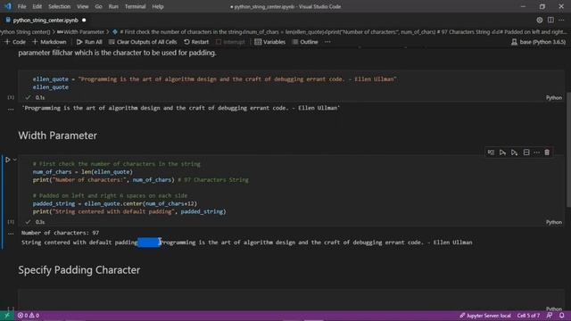Show the notebook Outline
Screen dimensions: 571x321
point(305,42)
